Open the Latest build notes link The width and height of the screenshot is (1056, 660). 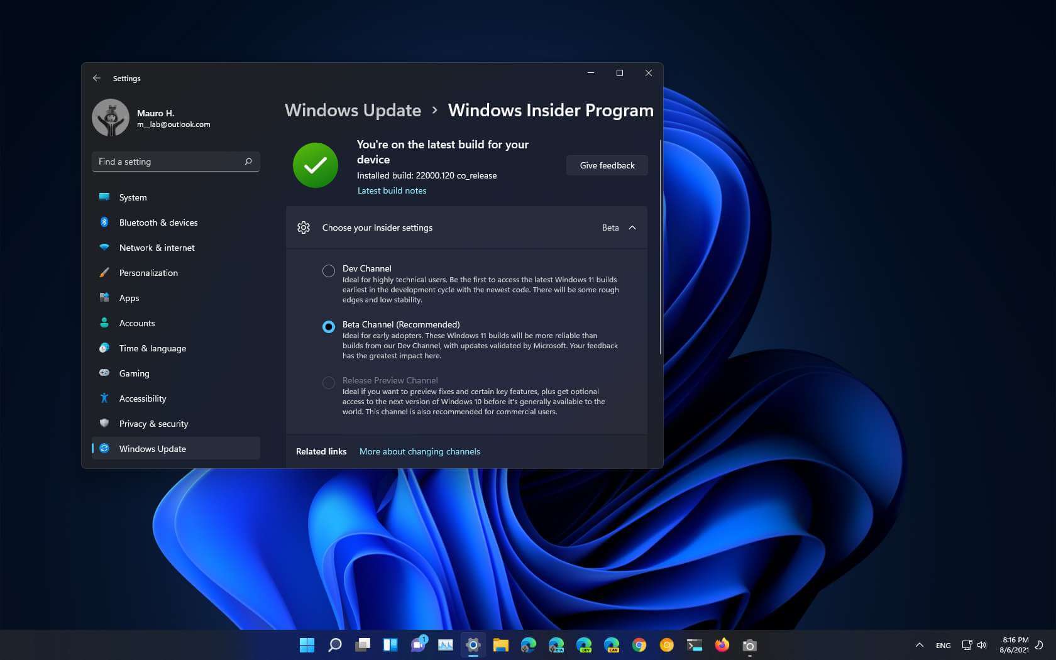pos(392,190)
